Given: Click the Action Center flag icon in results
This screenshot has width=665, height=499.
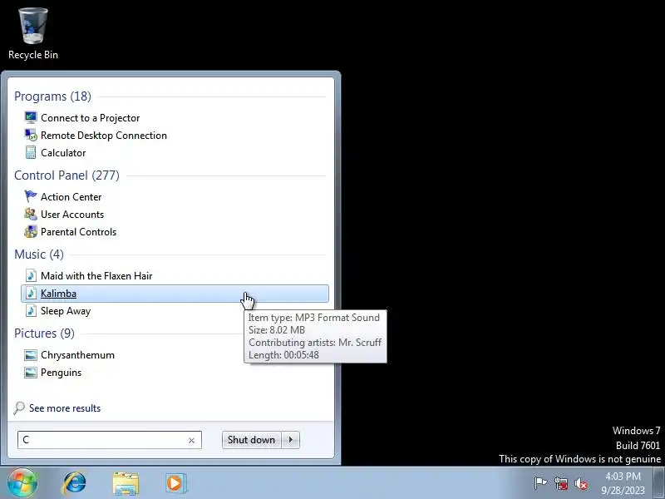Looking at the screenshot, I should [x=31, y=196].
